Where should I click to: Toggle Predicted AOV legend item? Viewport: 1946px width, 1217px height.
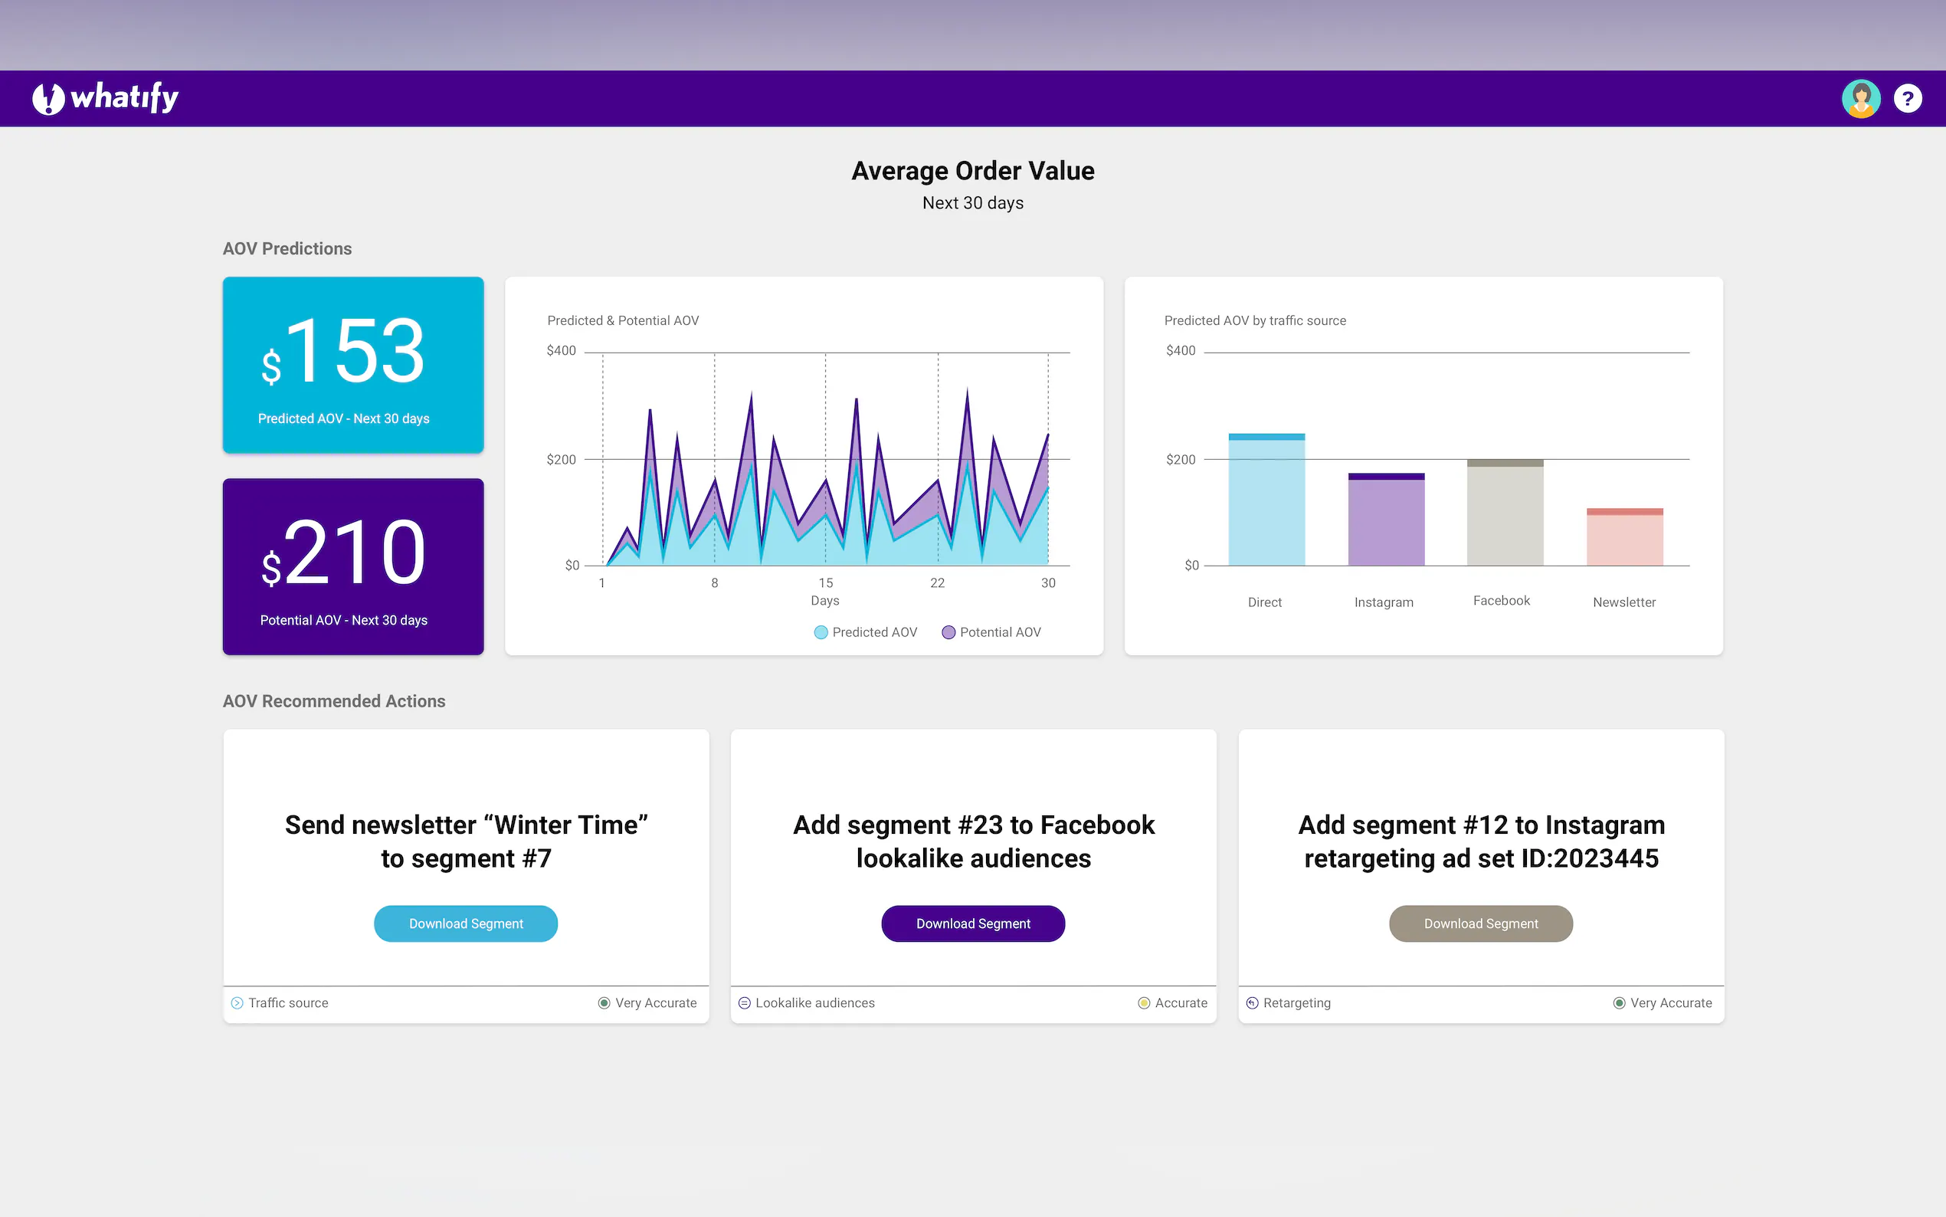[x=865, y=633]
